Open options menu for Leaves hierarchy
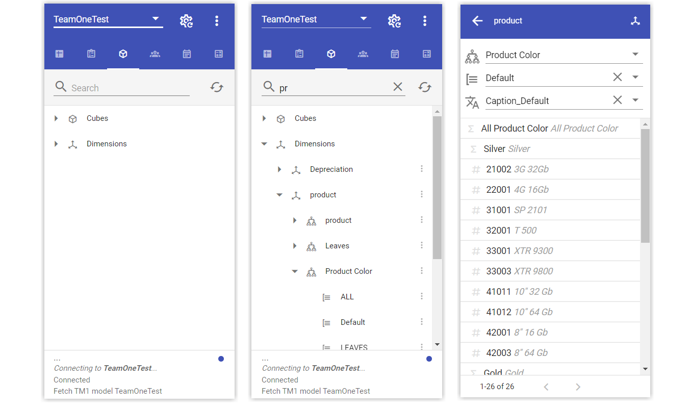Viewport: 691px width, 408px height. coord(422,245)
